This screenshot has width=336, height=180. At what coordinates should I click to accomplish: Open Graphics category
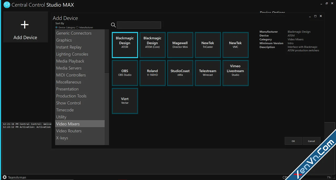pos(80,40)
